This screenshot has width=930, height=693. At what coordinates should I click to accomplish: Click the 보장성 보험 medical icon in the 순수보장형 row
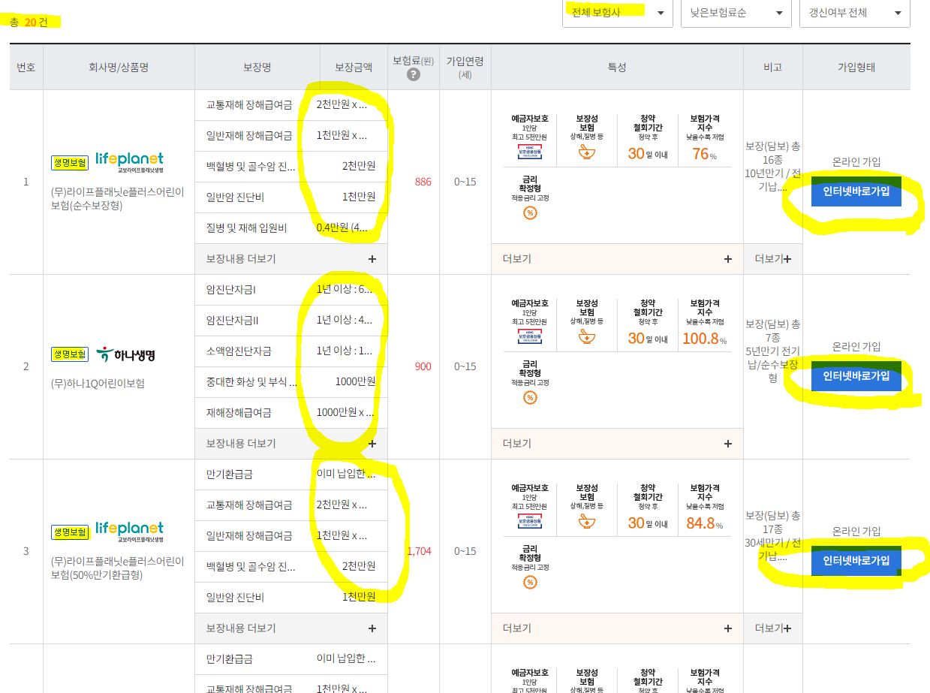586,152
